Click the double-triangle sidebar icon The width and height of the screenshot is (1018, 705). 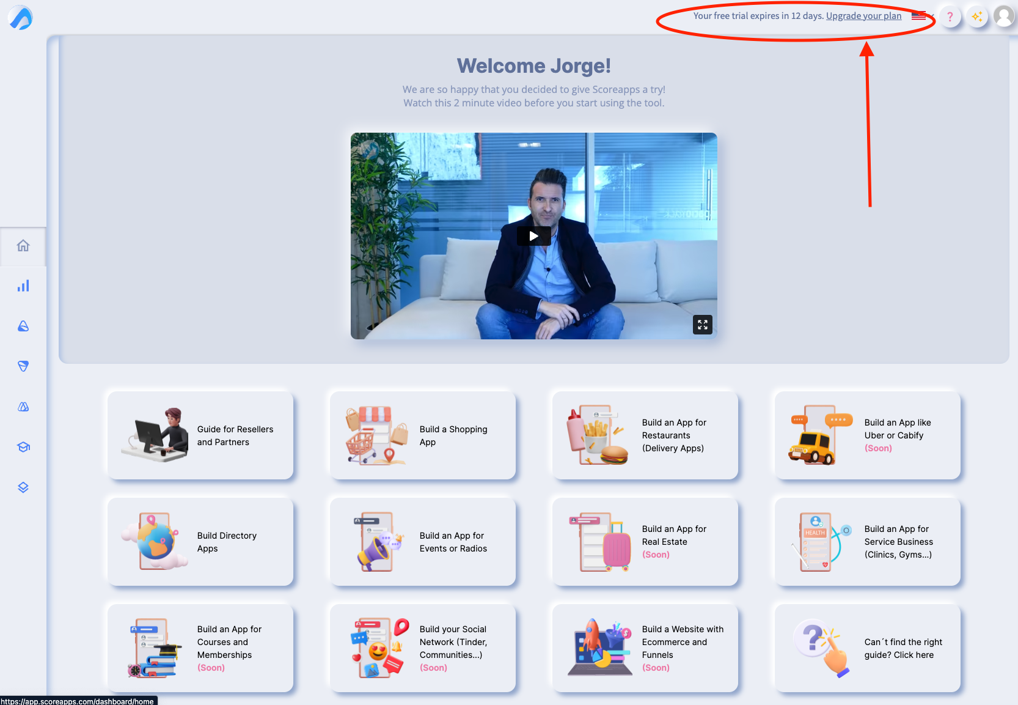23,407
